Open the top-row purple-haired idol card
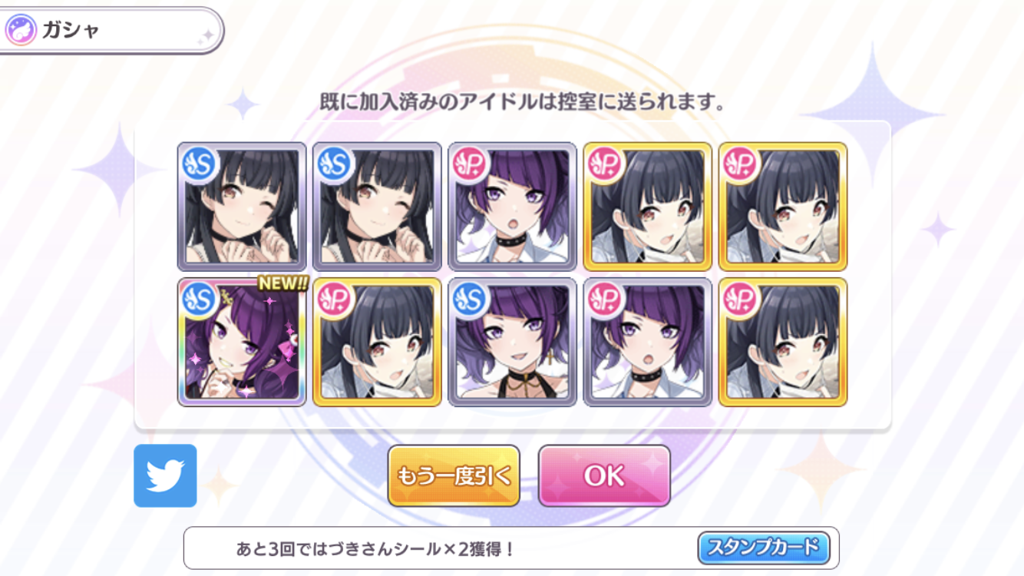This screenshot has height=576, width=1024. (512, 207)
